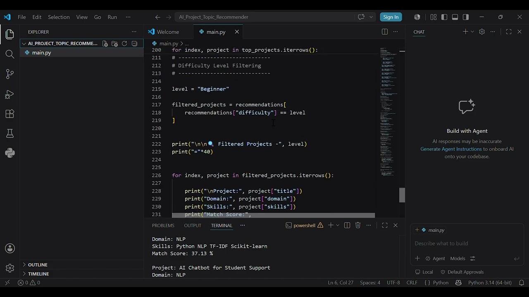Viewport: 529px width, 297px height.
Task: Open notifications bell in status bar
Action: click(x=522, y=283)
